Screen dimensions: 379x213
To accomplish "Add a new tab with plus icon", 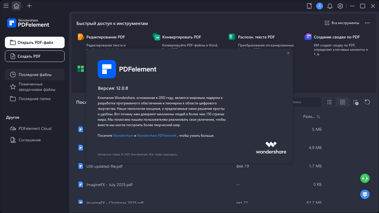I will [29, 6].
